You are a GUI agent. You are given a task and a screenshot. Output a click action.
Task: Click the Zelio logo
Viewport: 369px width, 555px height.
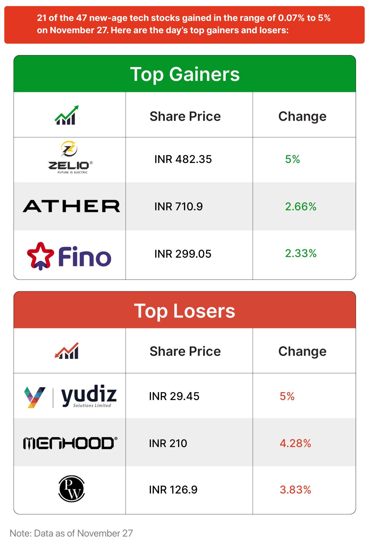[70, 158]
